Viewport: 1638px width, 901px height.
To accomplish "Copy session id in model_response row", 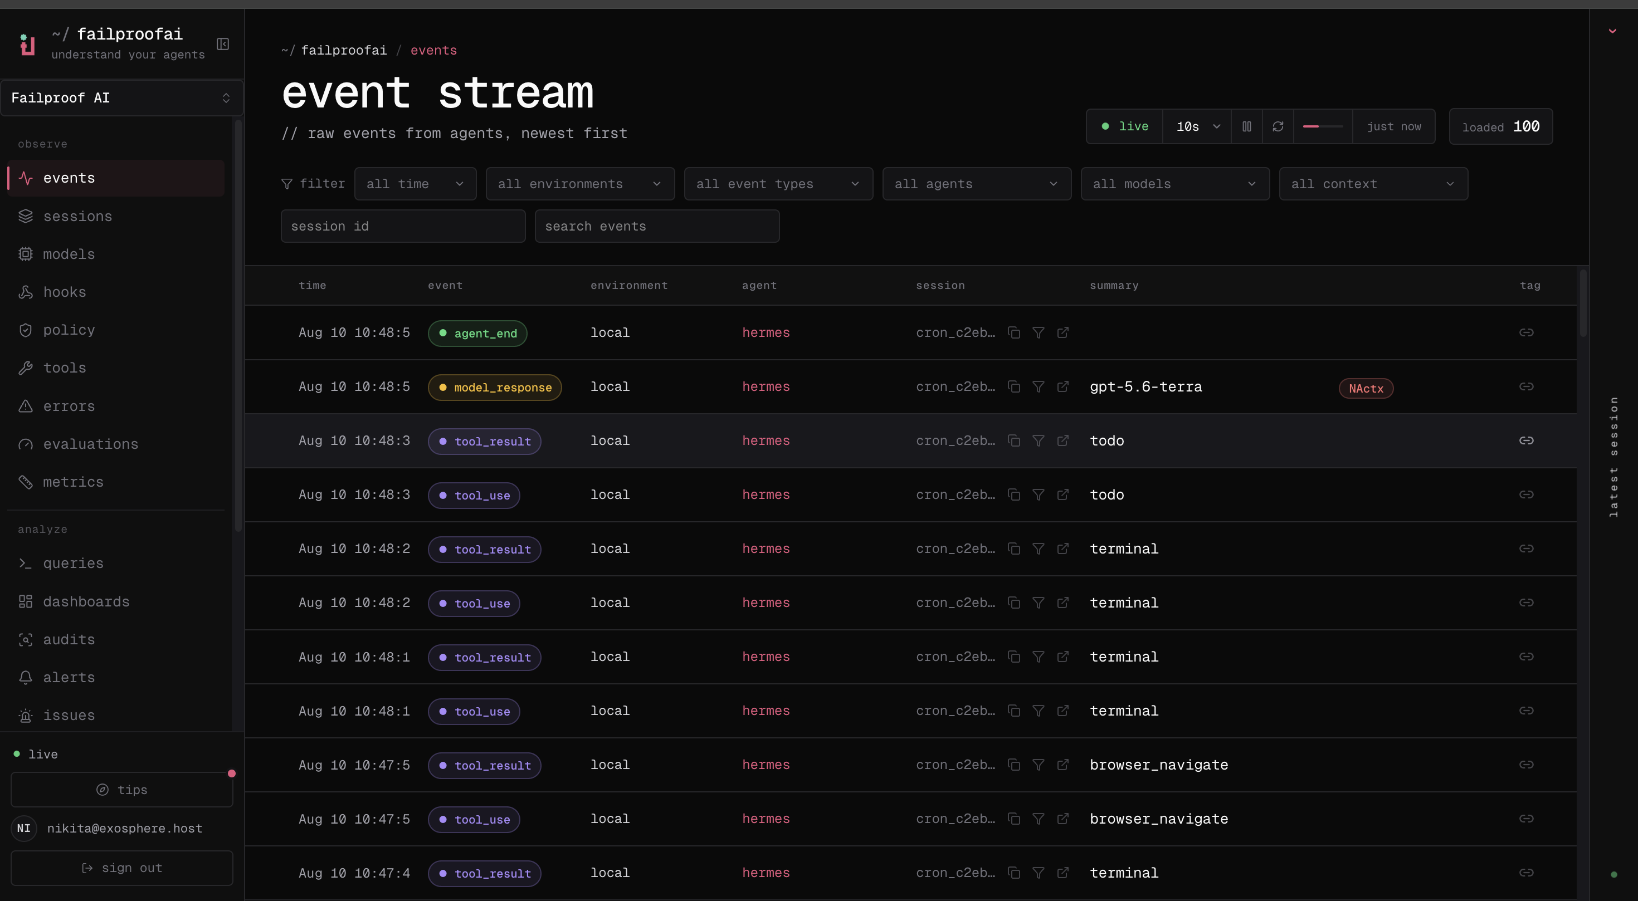I will pos(1014,386).
